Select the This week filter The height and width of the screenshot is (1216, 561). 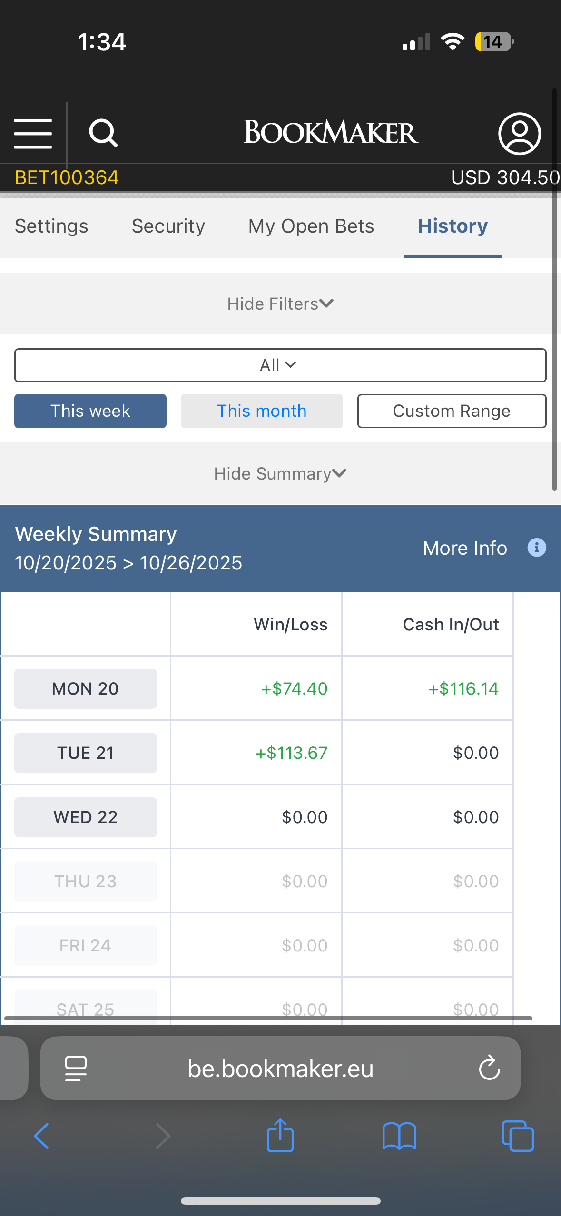click(90, 411)
